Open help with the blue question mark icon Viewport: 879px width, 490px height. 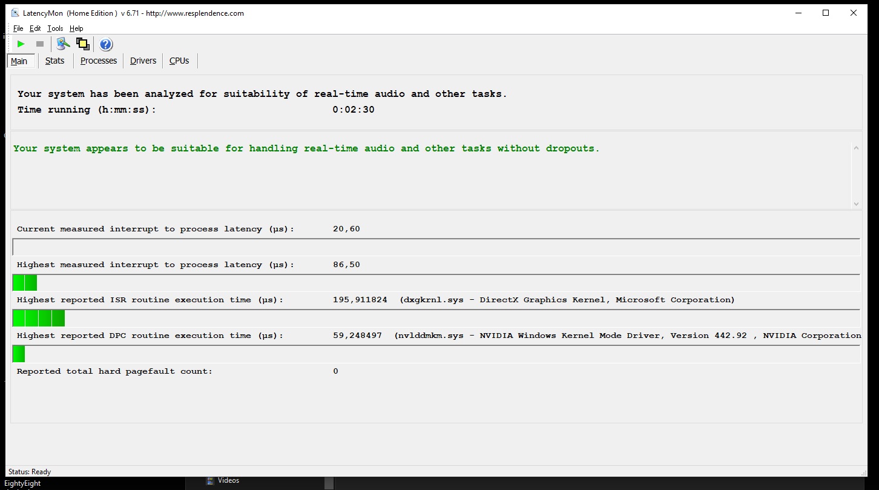click(x=106, y=44)
